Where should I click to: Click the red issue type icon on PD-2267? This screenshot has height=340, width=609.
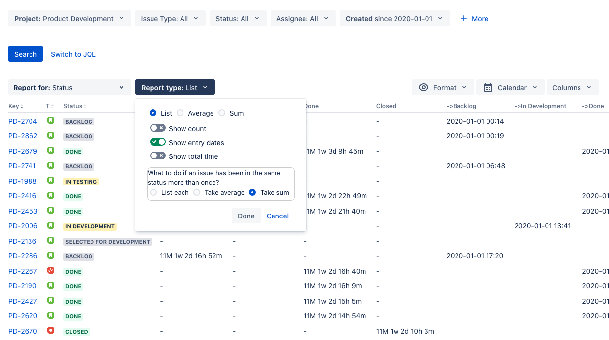click(x=50, y=271)
